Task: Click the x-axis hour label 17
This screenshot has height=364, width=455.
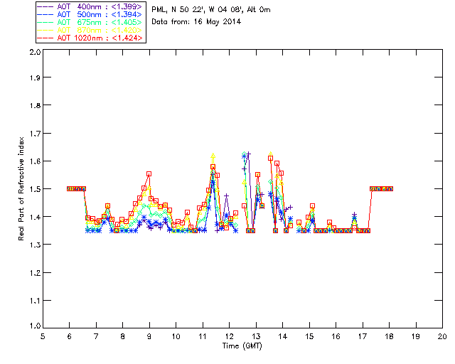Action: click(363, 336)
